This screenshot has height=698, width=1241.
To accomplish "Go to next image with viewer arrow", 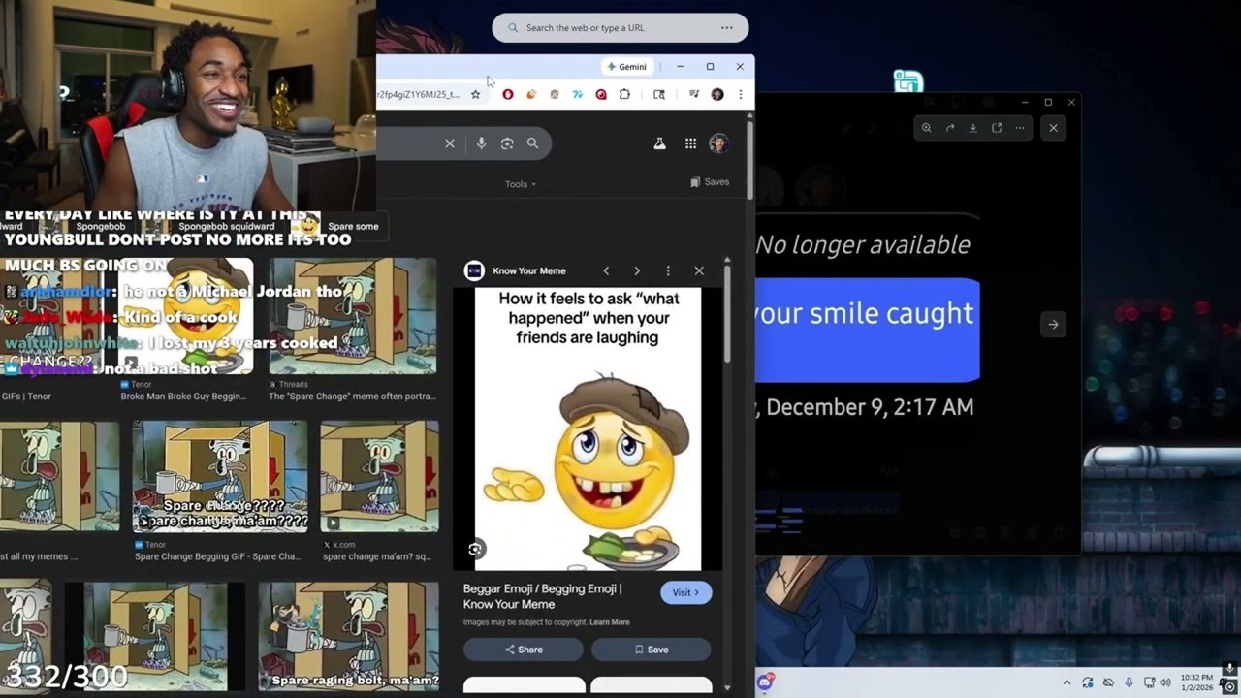I will (1054, 325).
